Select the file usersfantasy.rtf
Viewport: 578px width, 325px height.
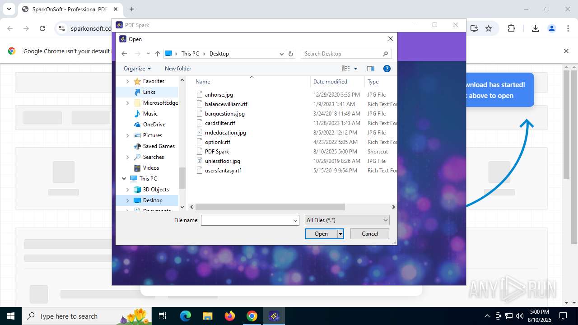[223, 171]
